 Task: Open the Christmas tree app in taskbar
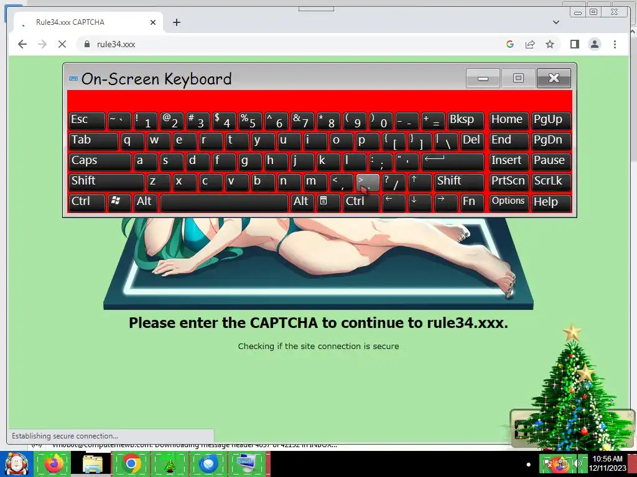[x=169, y=463]
